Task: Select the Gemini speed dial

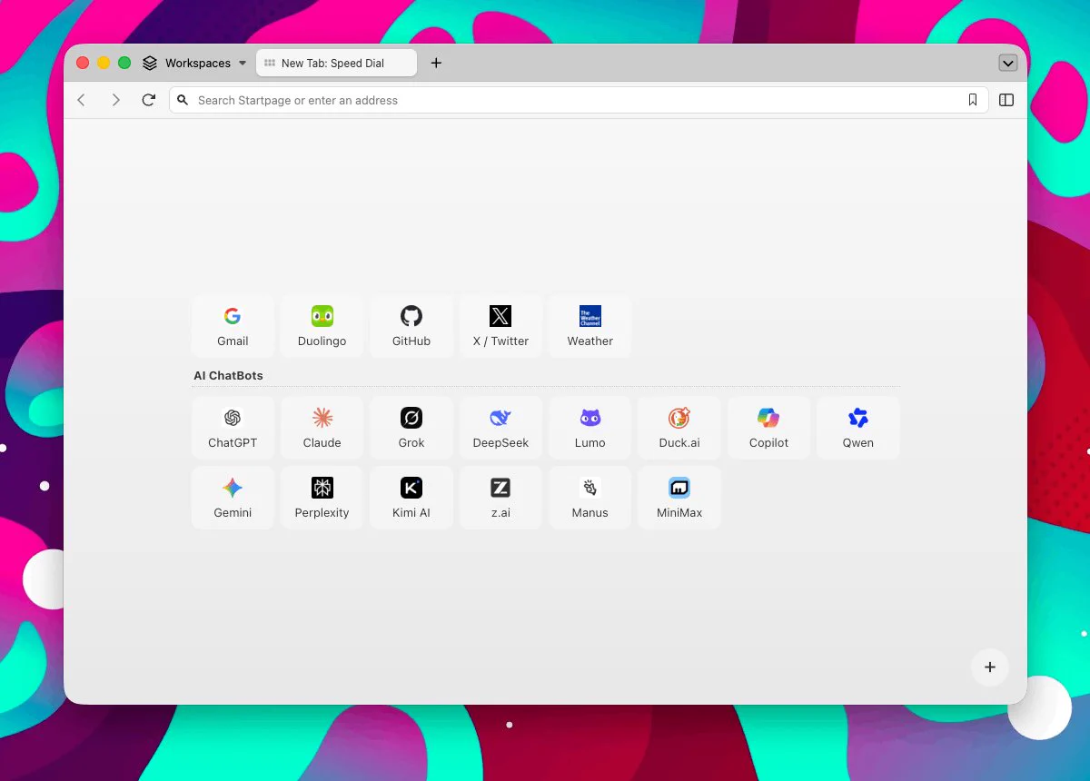Action: point(233,498)
